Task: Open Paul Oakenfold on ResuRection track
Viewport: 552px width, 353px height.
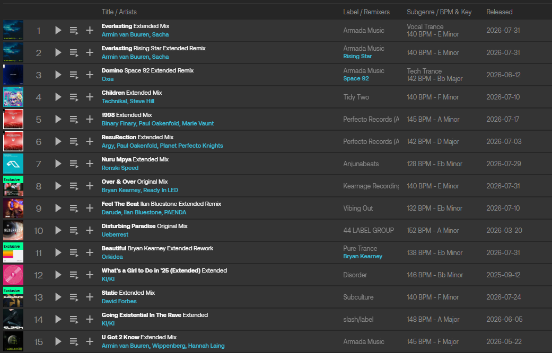Action: pyautogui.click(x=137, y=146)
